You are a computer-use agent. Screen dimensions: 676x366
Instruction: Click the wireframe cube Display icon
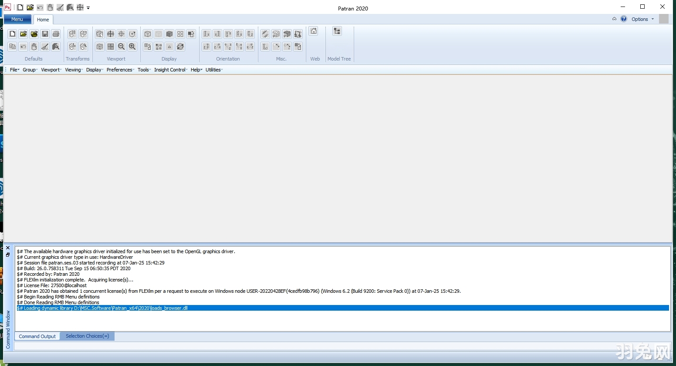[148, 34]
